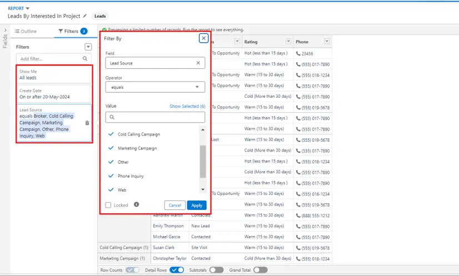Open the column dropdown left of Rating
Screen dimensions: 459x276
point(237,42)
